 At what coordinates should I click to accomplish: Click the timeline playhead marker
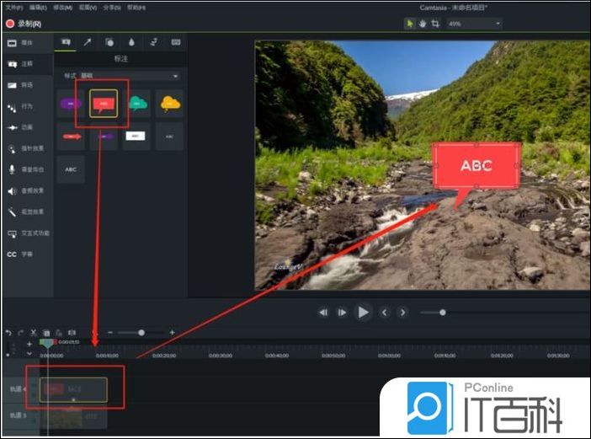(47, 343)
